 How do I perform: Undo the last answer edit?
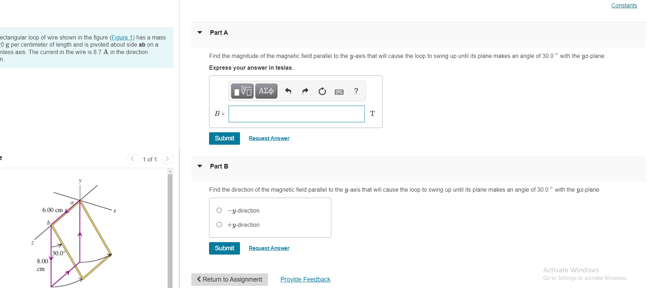pyautogui.click(x=288, y=91)
